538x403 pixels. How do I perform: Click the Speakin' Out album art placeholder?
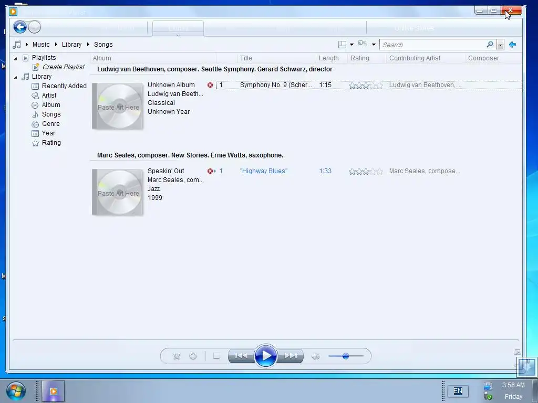pos(118,193)
